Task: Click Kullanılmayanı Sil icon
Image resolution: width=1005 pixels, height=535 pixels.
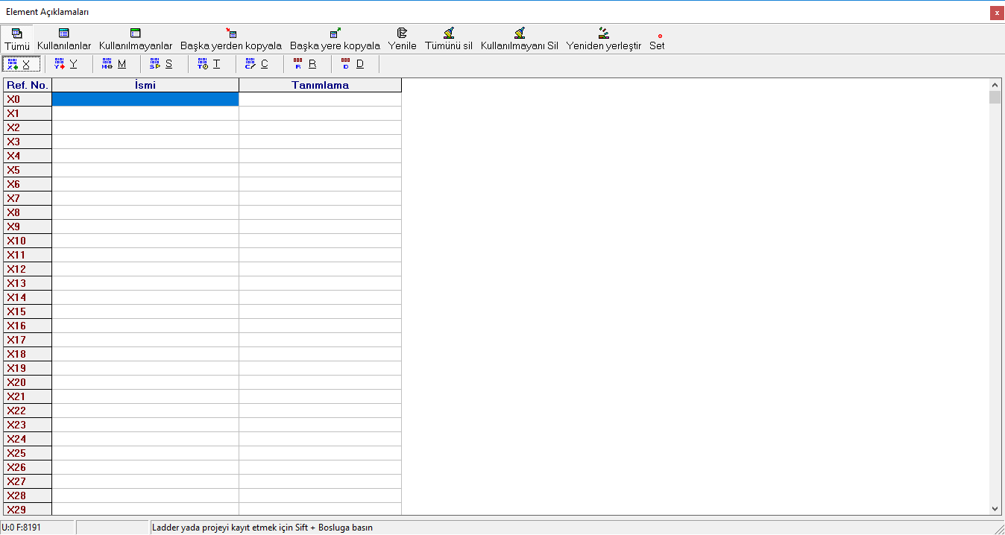Action: pos(519,34)
